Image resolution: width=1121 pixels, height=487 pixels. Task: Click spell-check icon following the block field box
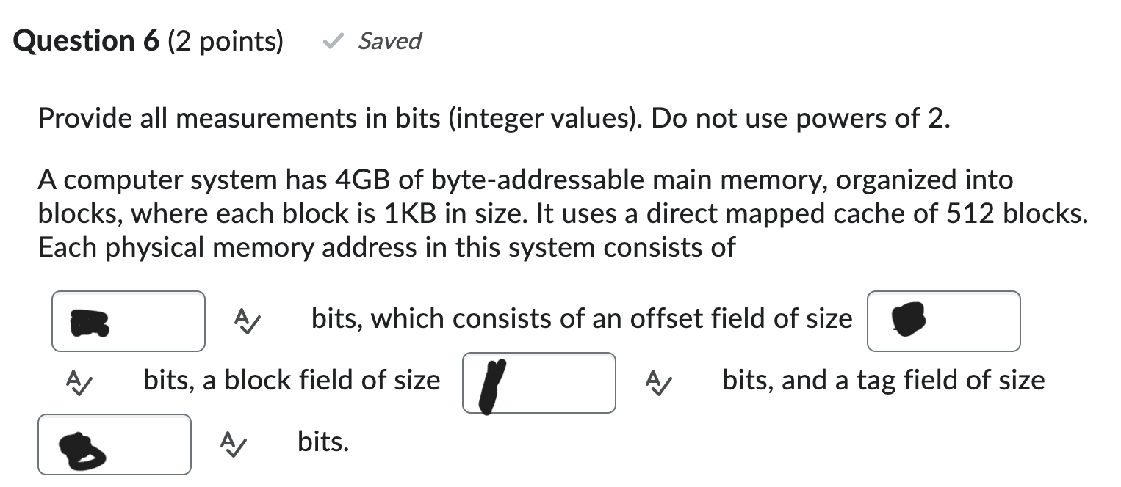(x=659, y=382)
